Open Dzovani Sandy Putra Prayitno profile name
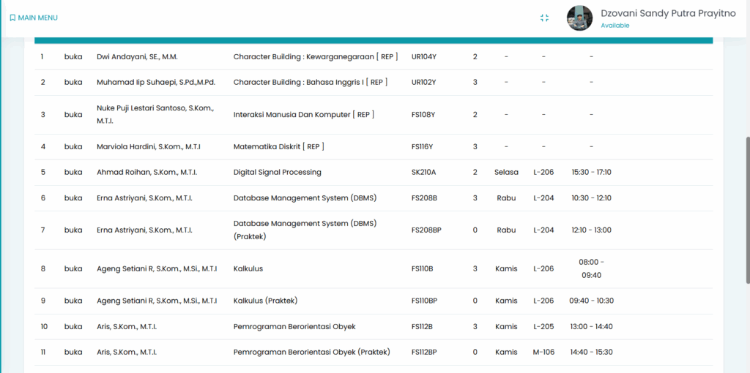The width and height of the screenshot is (750, 373). (668, 13)
